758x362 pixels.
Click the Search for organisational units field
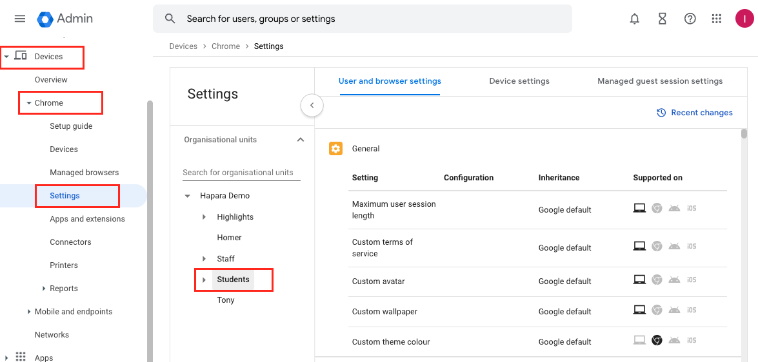click(x=241, y=173)
